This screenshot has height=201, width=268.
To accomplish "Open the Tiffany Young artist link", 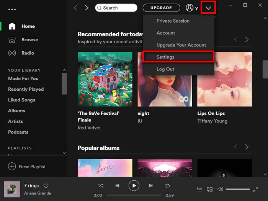I will [212, 121].
